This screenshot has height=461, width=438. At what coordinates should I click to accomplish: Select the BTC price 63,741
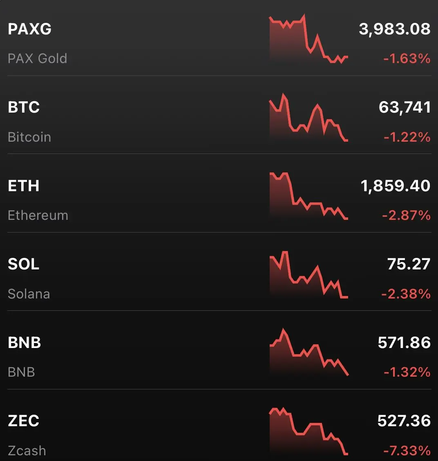point(404,107)
